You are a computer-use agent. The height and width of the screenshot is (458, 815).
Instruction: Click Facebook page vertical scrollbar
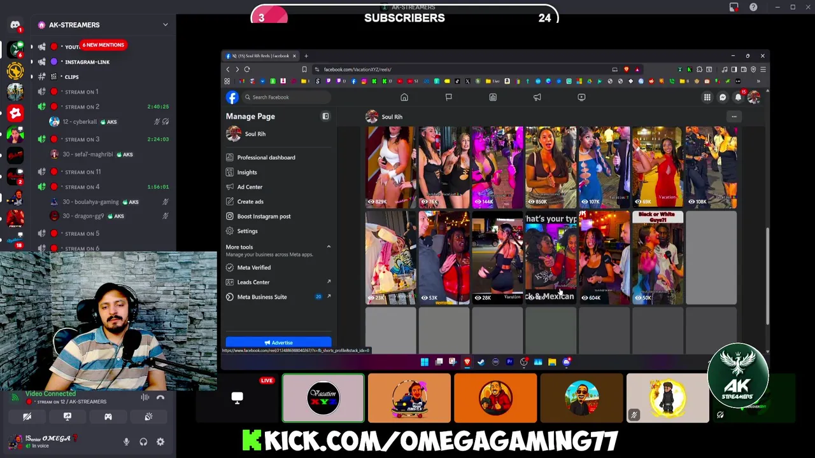(x=767, y=277)
